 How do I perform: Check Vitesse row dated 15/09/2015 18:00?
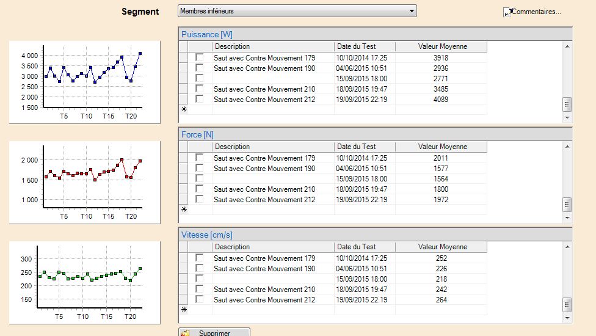[x=199, y=279]
